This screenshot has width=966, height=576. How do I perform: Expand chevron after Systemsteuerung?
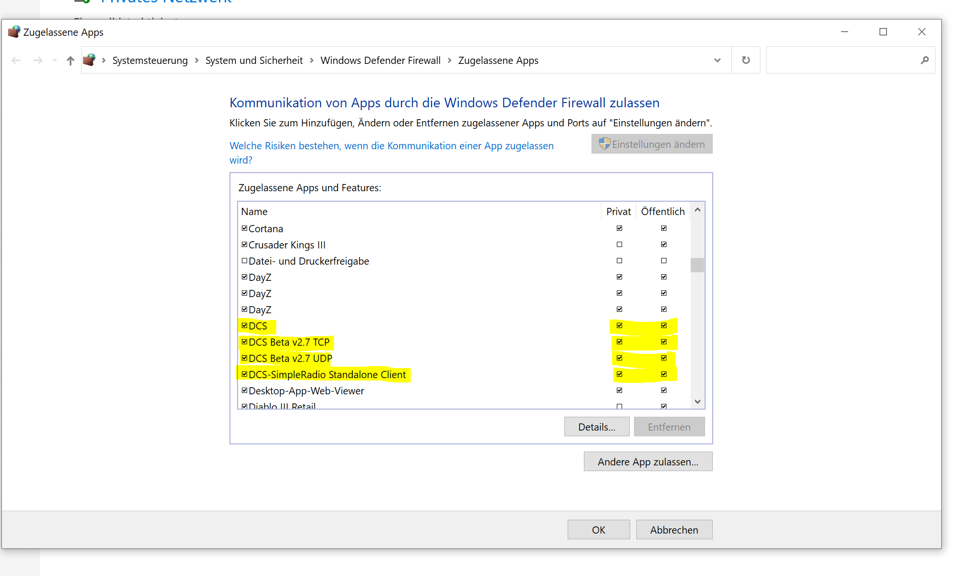[197, 60]
